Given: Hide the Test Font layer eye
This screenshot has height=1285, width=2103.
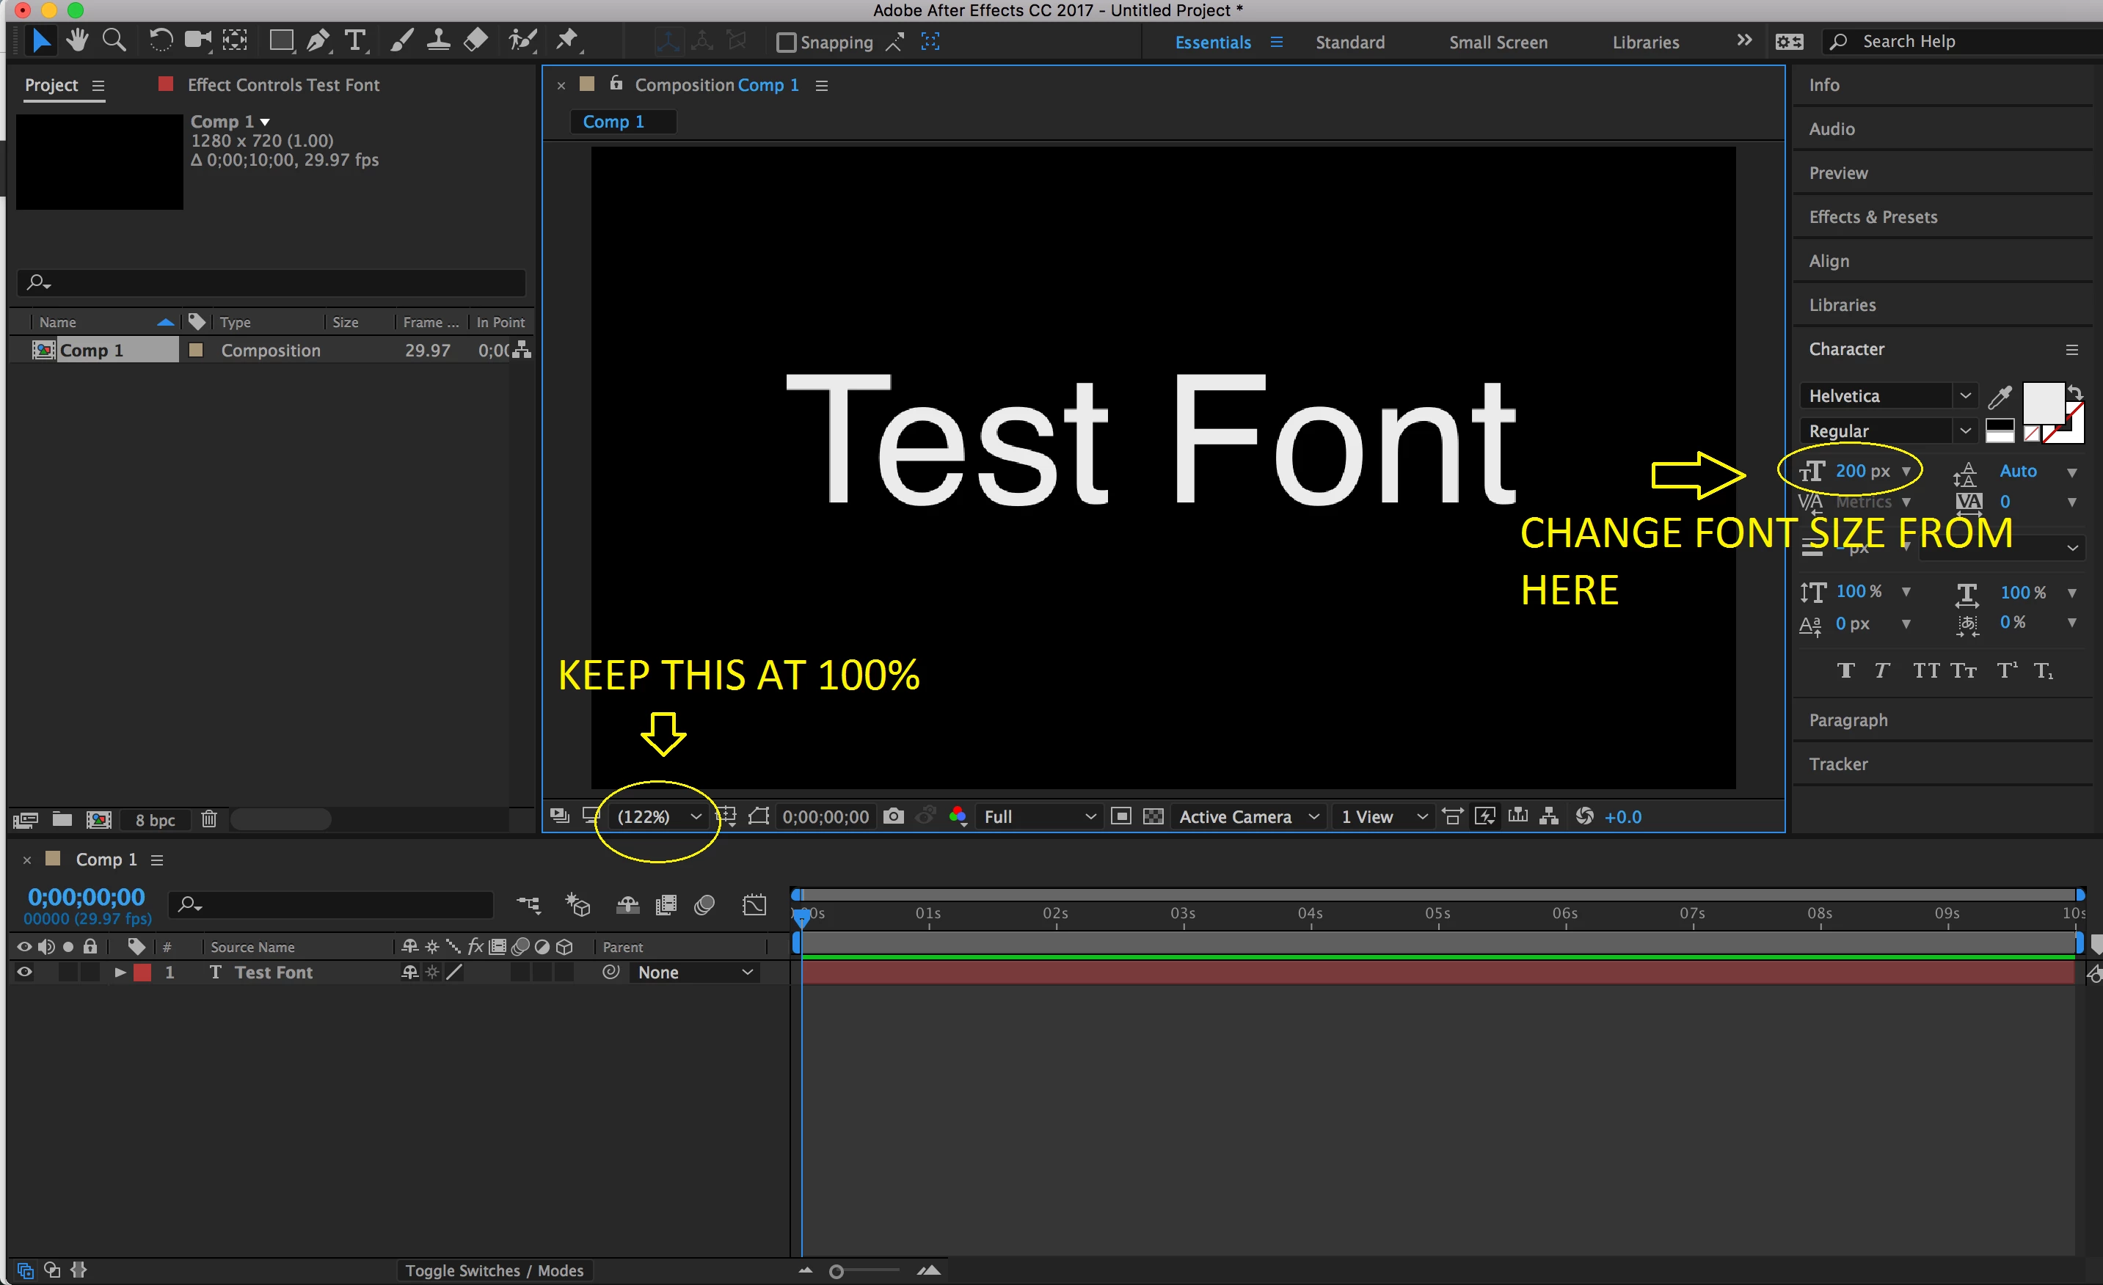Looking at the screenshot, I should pos(24,972).
